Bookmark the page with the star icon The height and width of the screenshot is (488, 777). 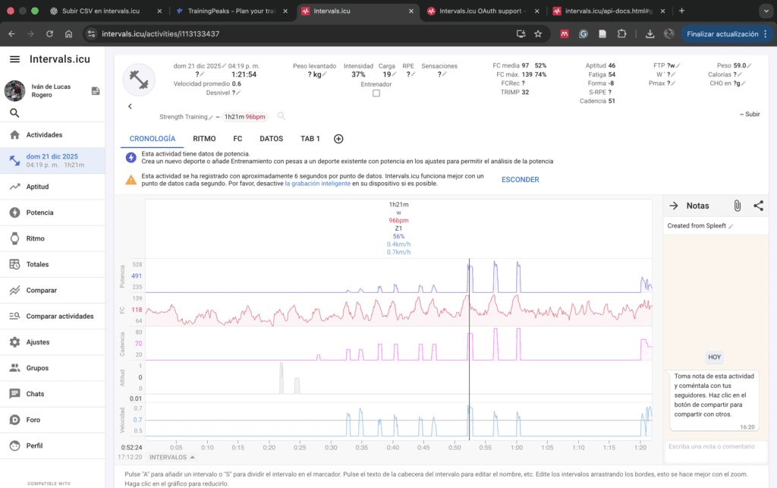click(x=538, y=34)
